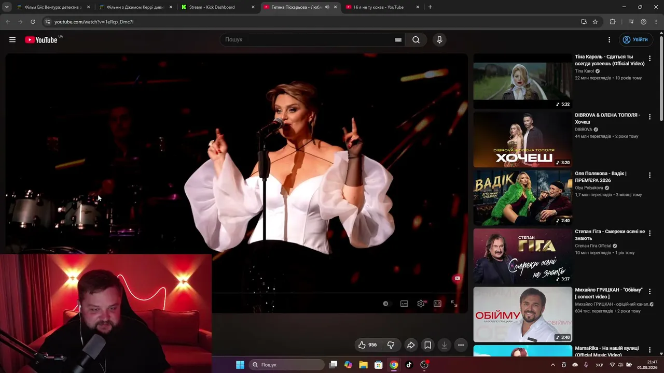Like the video with 956 likes
Screen dimensions: 664x373
tap(368, 345)
